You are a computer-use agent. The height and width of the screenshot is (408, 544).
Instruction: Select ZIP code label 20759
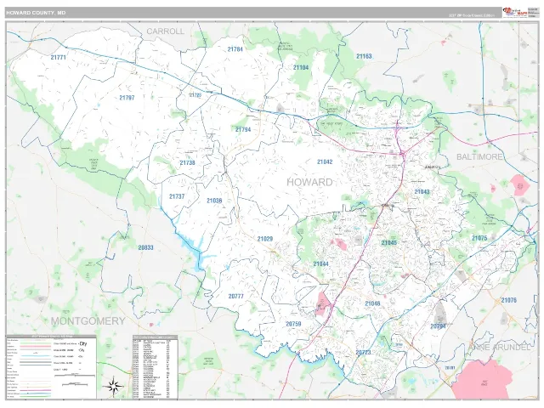pos(293,324)
